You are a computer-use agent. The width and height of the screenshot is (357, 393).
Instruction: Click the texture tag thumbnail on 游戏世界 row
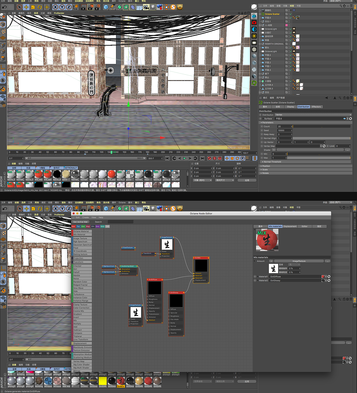(298, 36)
